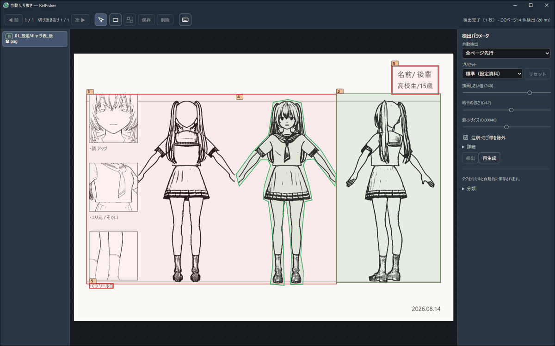This screenshot has width=555, height=346.
Task: Adjust the 描画しきい値 threshold slider
Action: coord(530,93)
